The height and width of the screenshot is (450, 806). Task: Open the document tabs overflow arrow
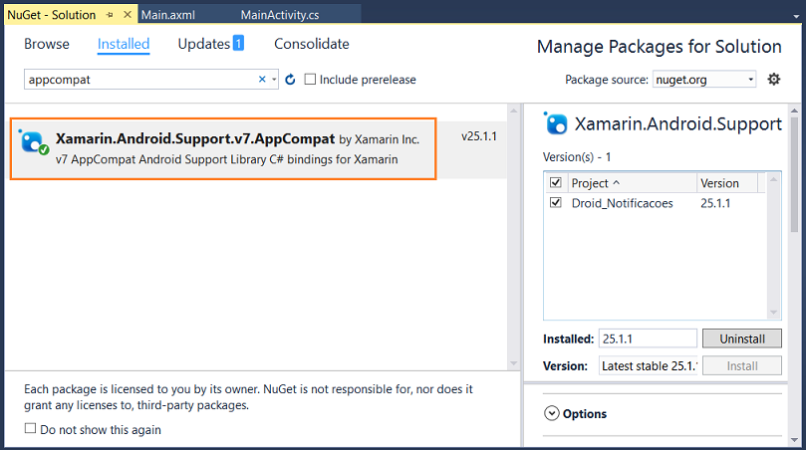point(796,17)
